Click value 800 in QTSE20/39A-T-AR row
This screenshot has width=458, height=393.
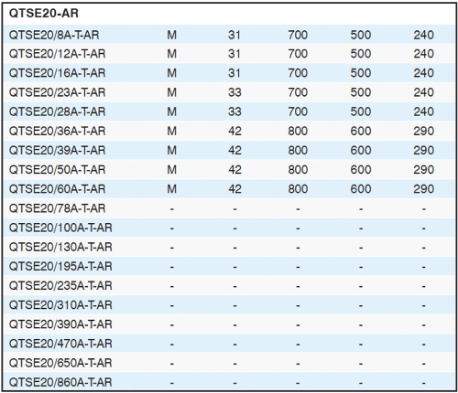298,150
